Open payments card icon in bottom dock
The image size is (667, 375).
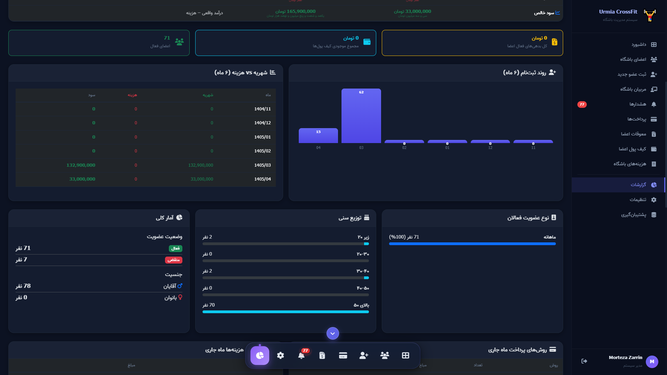[x=343, y=355]
